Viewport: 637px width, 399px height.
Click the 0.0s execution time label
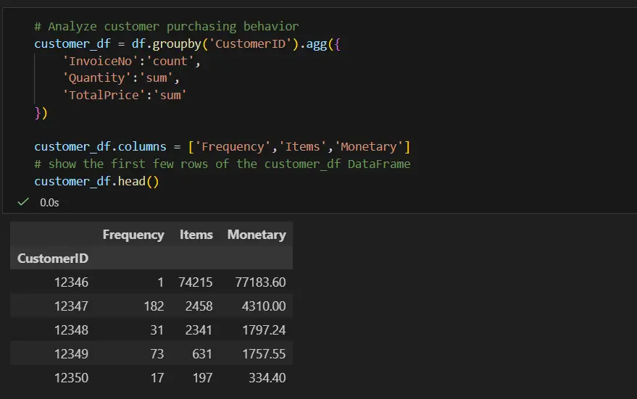click(49, 203)
